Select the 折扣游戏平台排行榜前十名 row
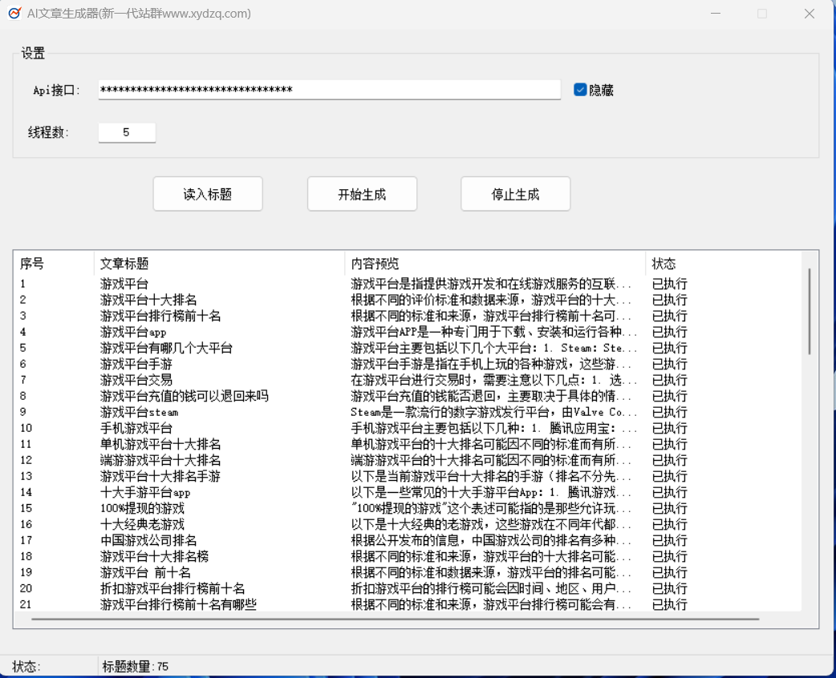The width and height of the screenshot is (836, 678). pyautogui.click(x=172, y=588)
